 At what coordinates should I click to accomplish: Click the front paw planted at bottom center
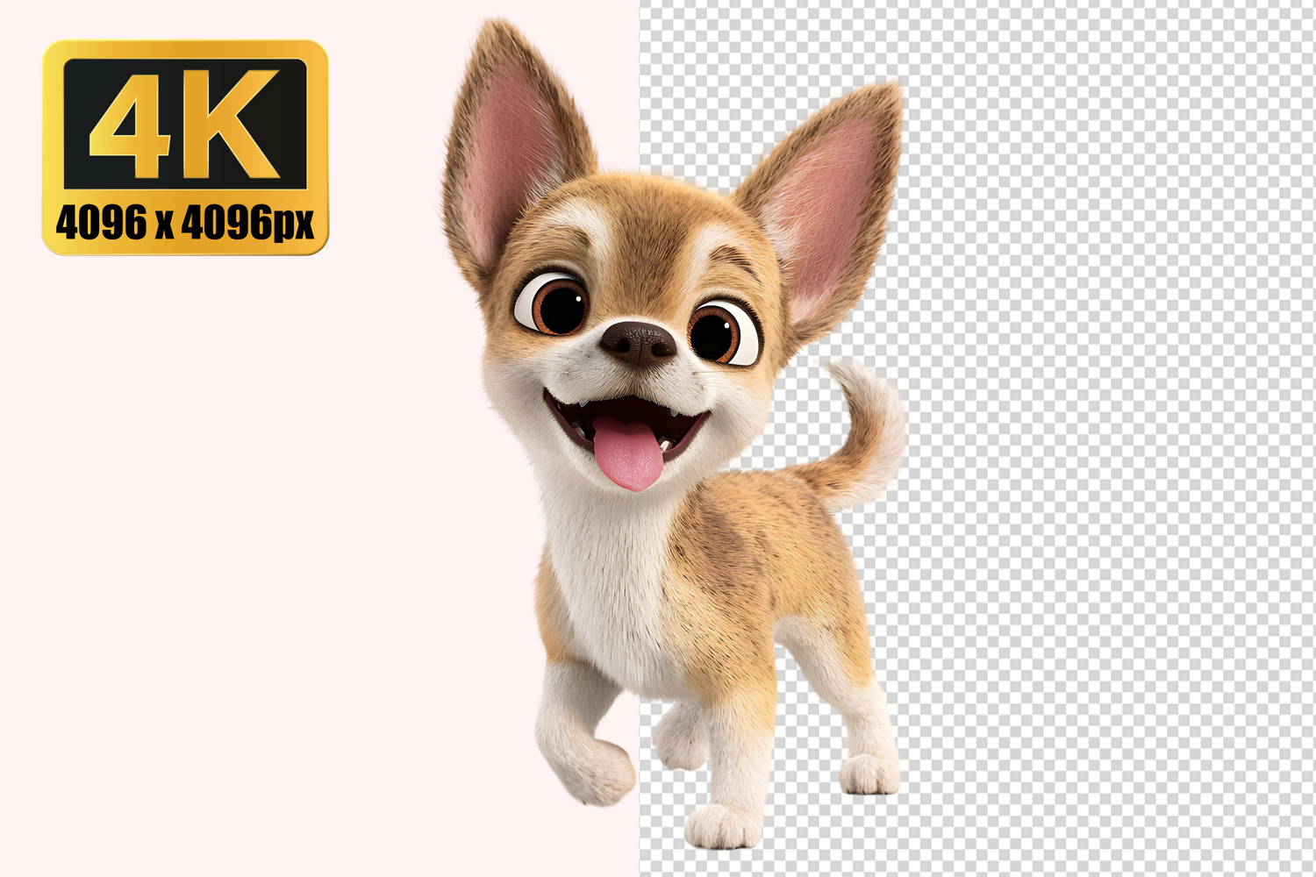coord(721,824)
